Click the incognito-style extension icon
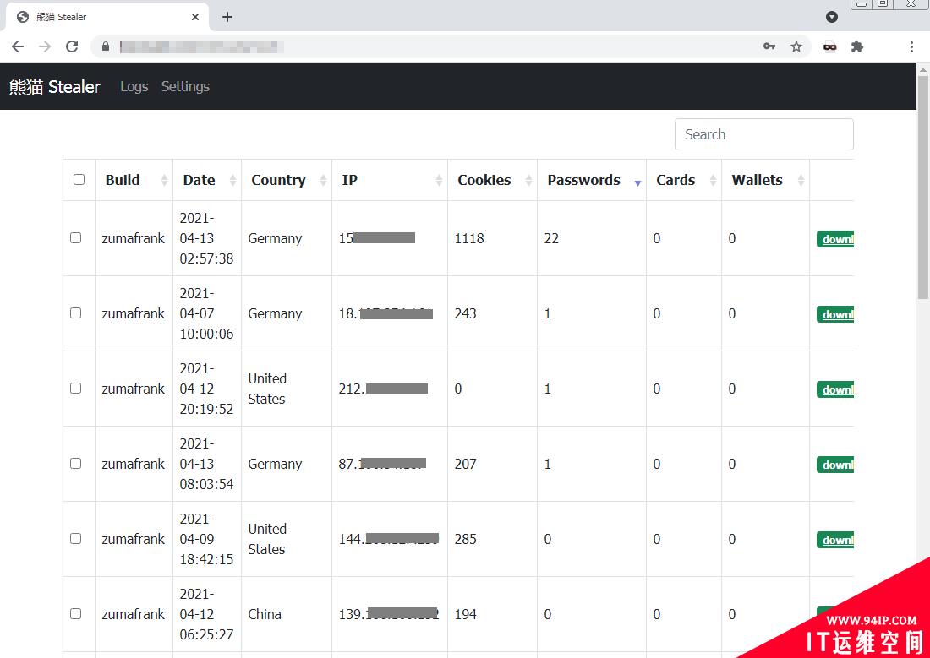Image resolution: width=930 pixels, height=658 pixels. click(x=829, y=46)
